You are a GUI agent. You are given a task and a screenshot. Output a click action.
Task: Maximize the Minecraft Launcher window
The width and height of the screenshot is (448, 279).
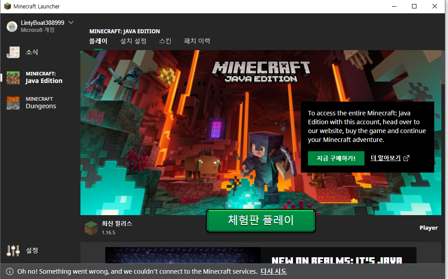click(414, 6)
